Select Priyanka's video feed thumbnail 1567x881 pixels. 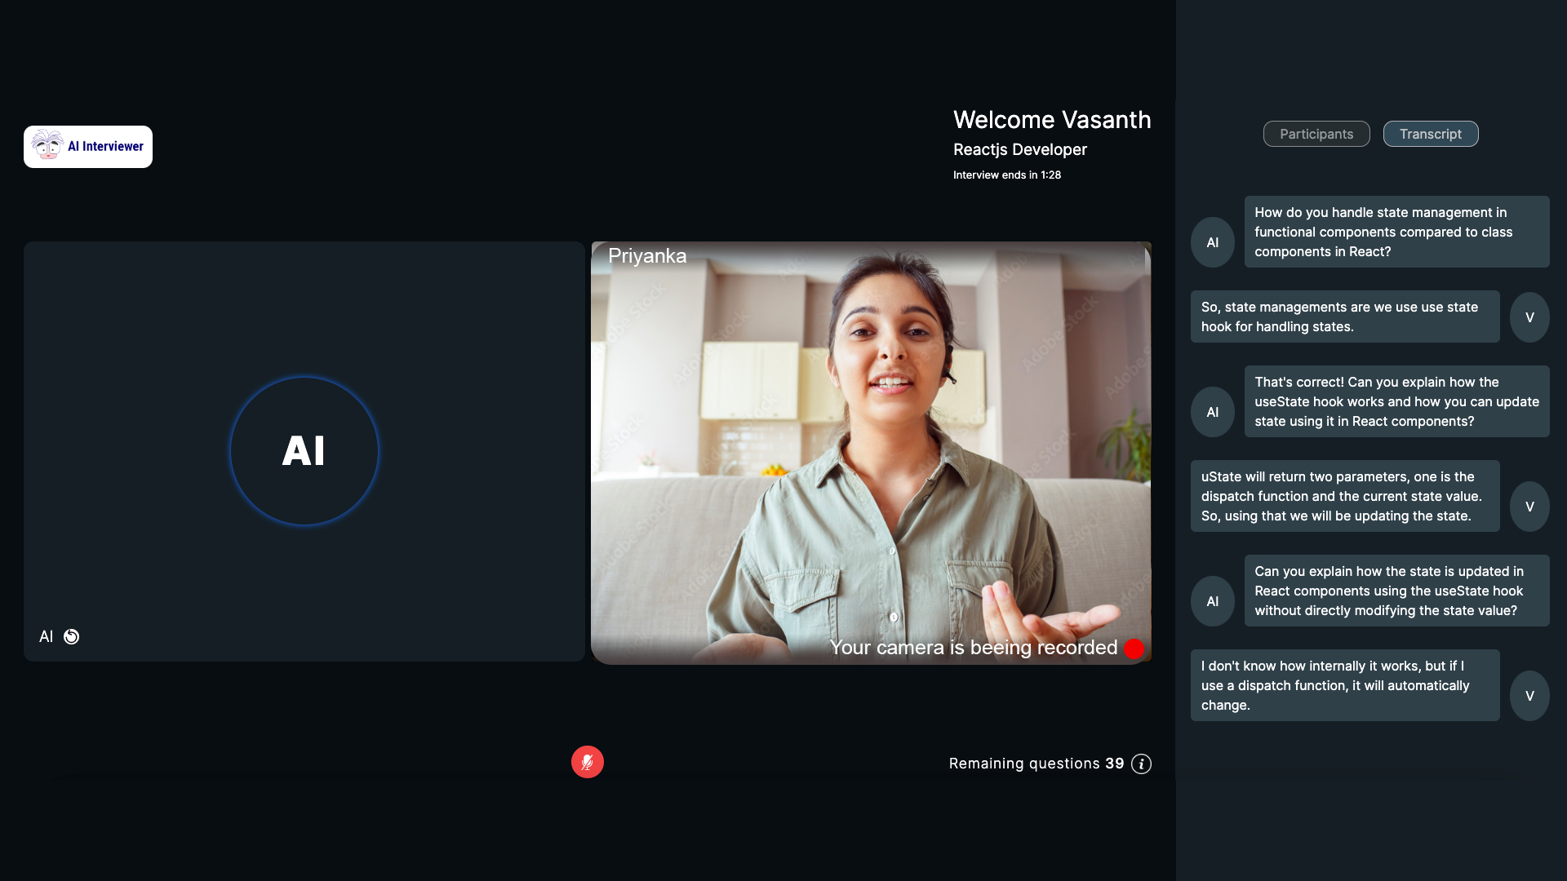click(x=871, y=453)
